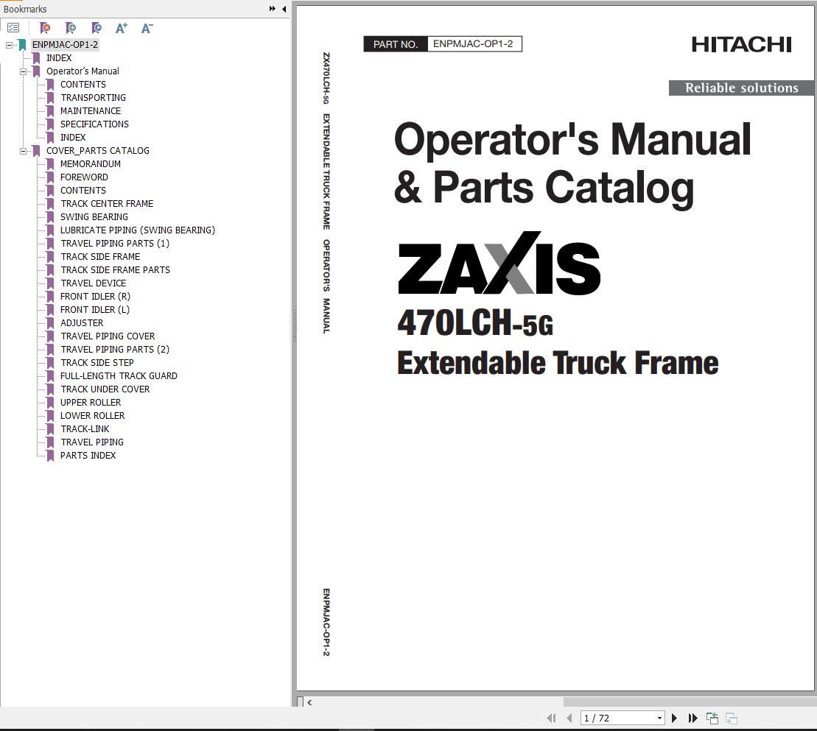Click the previous view icon

(x=712, y=718)
